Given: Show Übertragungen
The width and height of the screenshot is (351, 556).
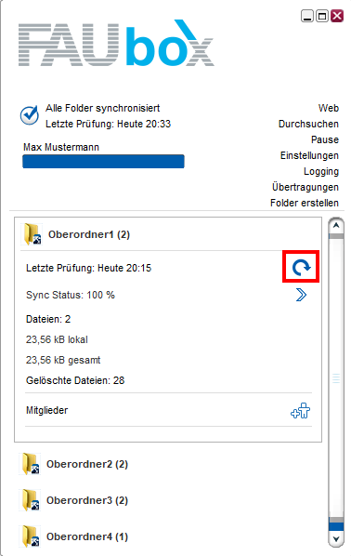Looking at the screenshot, I should 305,187.
